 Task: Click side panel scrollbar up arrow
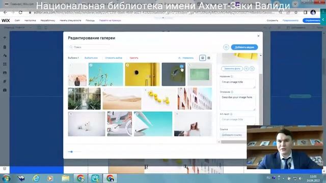[x=260, y=55]
